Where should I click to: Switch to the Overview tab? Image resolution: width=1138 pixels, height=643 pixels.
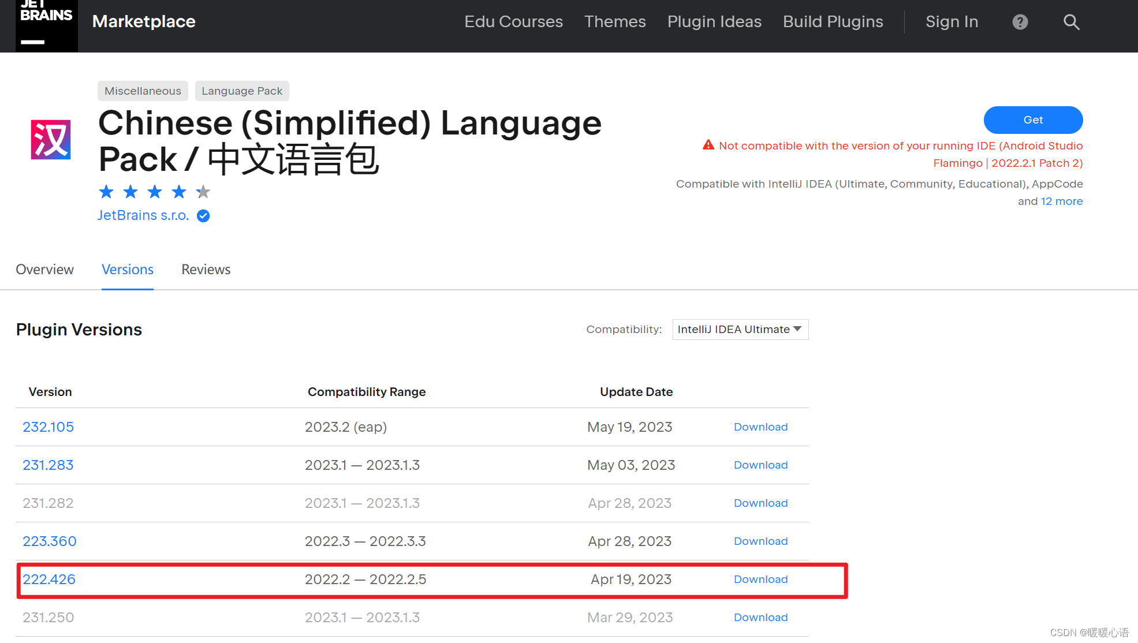click(x=44, y=270)
